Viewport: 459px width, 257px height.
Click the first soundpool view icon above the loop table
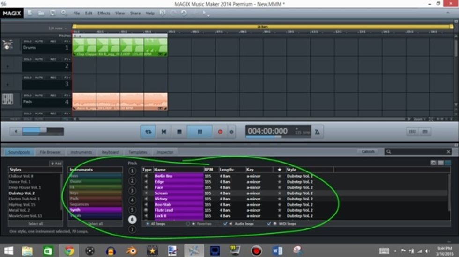(x=433, y=163)
